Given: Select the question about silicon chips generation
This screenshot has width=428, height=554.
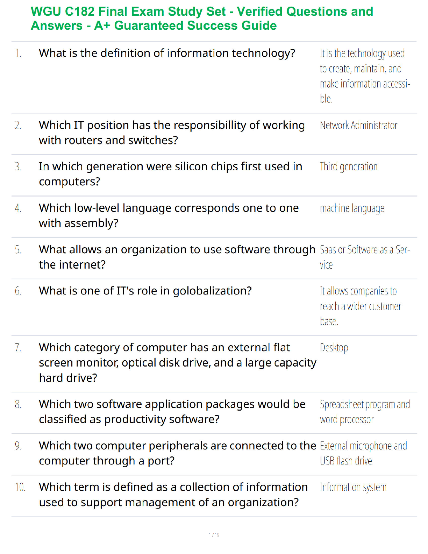Looking at the screenshot, I should [171, 174].
